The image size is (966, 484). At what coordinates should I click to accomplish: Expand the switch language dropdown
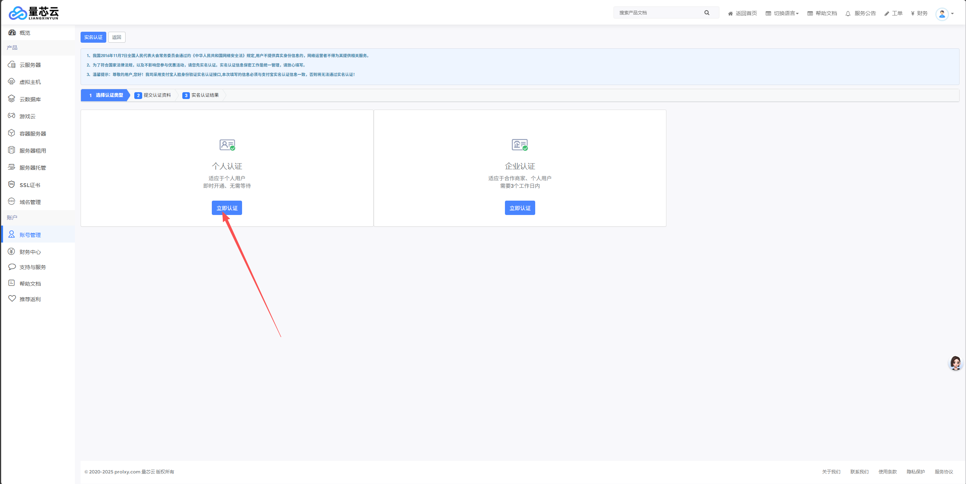point(782,13)
